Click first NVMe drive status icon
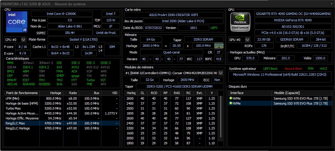335x151 pixels. tap(230, 98)
